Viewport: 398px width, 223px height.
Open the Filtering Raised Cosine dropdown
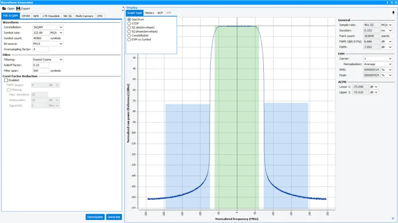[47, 59]
